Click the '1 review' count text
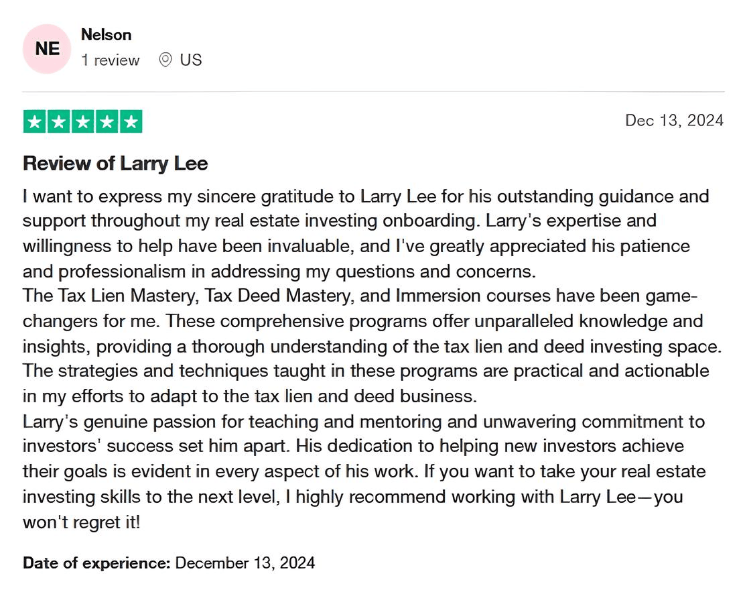This screenshot has height=590, width=745. pyautogui.click(x=110, y=60)
